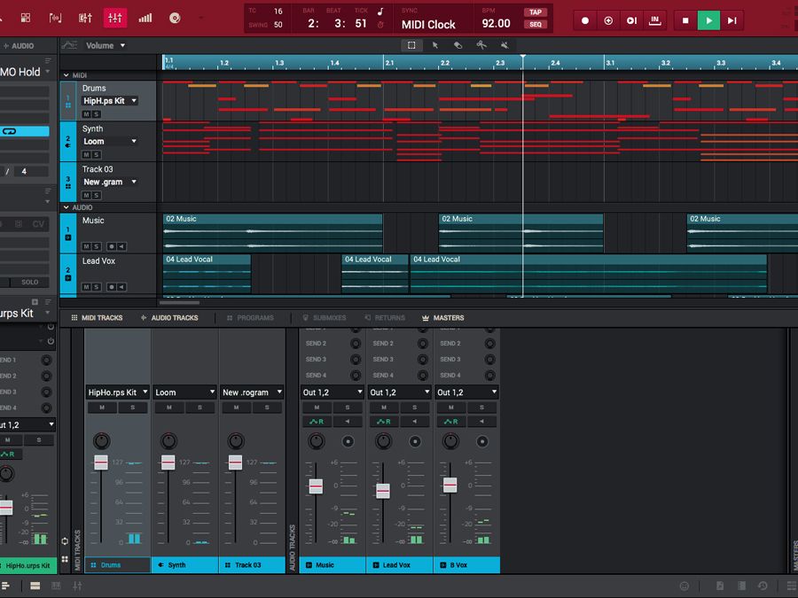Click the Play Start button
The width and height of the screenshot is (798, 598).
[x=731, y=21]
